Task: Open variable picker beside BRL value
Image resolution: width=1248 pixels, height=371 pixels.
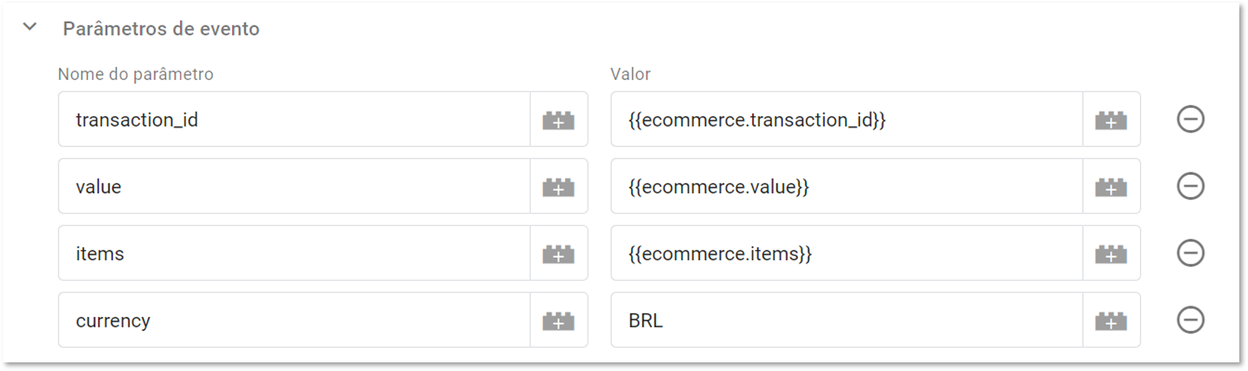Action: (x=1111, y=320)
